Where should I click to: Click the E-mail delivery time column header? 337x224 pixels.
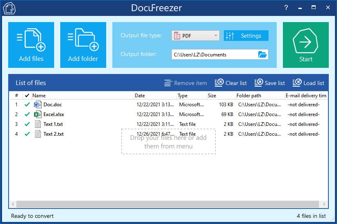[x=306, y=96]
